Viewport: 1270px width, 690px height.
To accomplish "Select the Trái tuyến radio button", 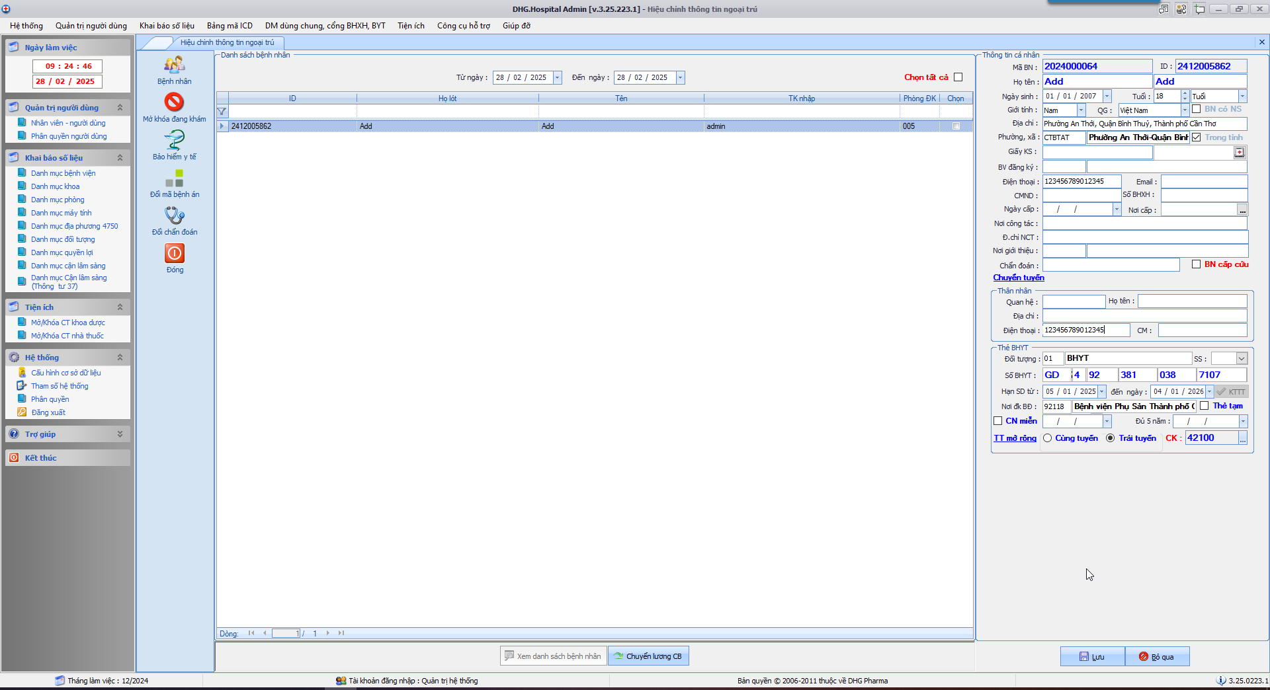I will tap(1110, 438).
